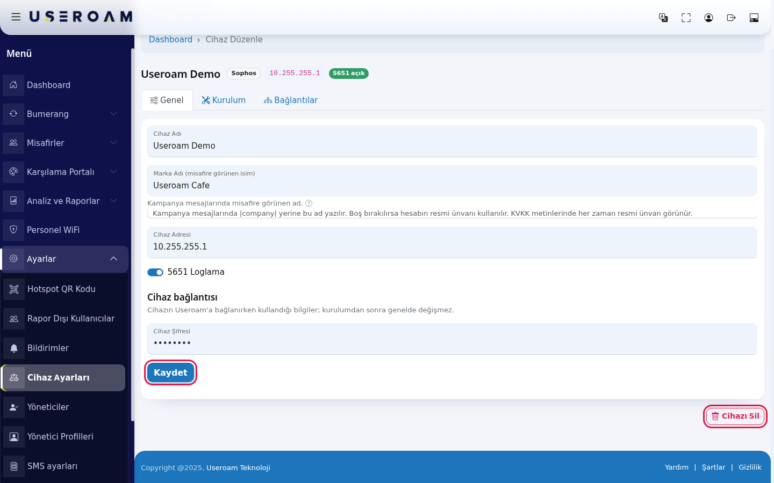This screenshot has width=774, height=483.
Task: Click the Karşılama Portalı palette icon
Action: (x=13, y=172)
